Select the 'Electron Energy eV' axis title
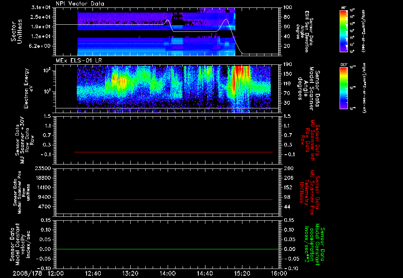 [28, 88]
